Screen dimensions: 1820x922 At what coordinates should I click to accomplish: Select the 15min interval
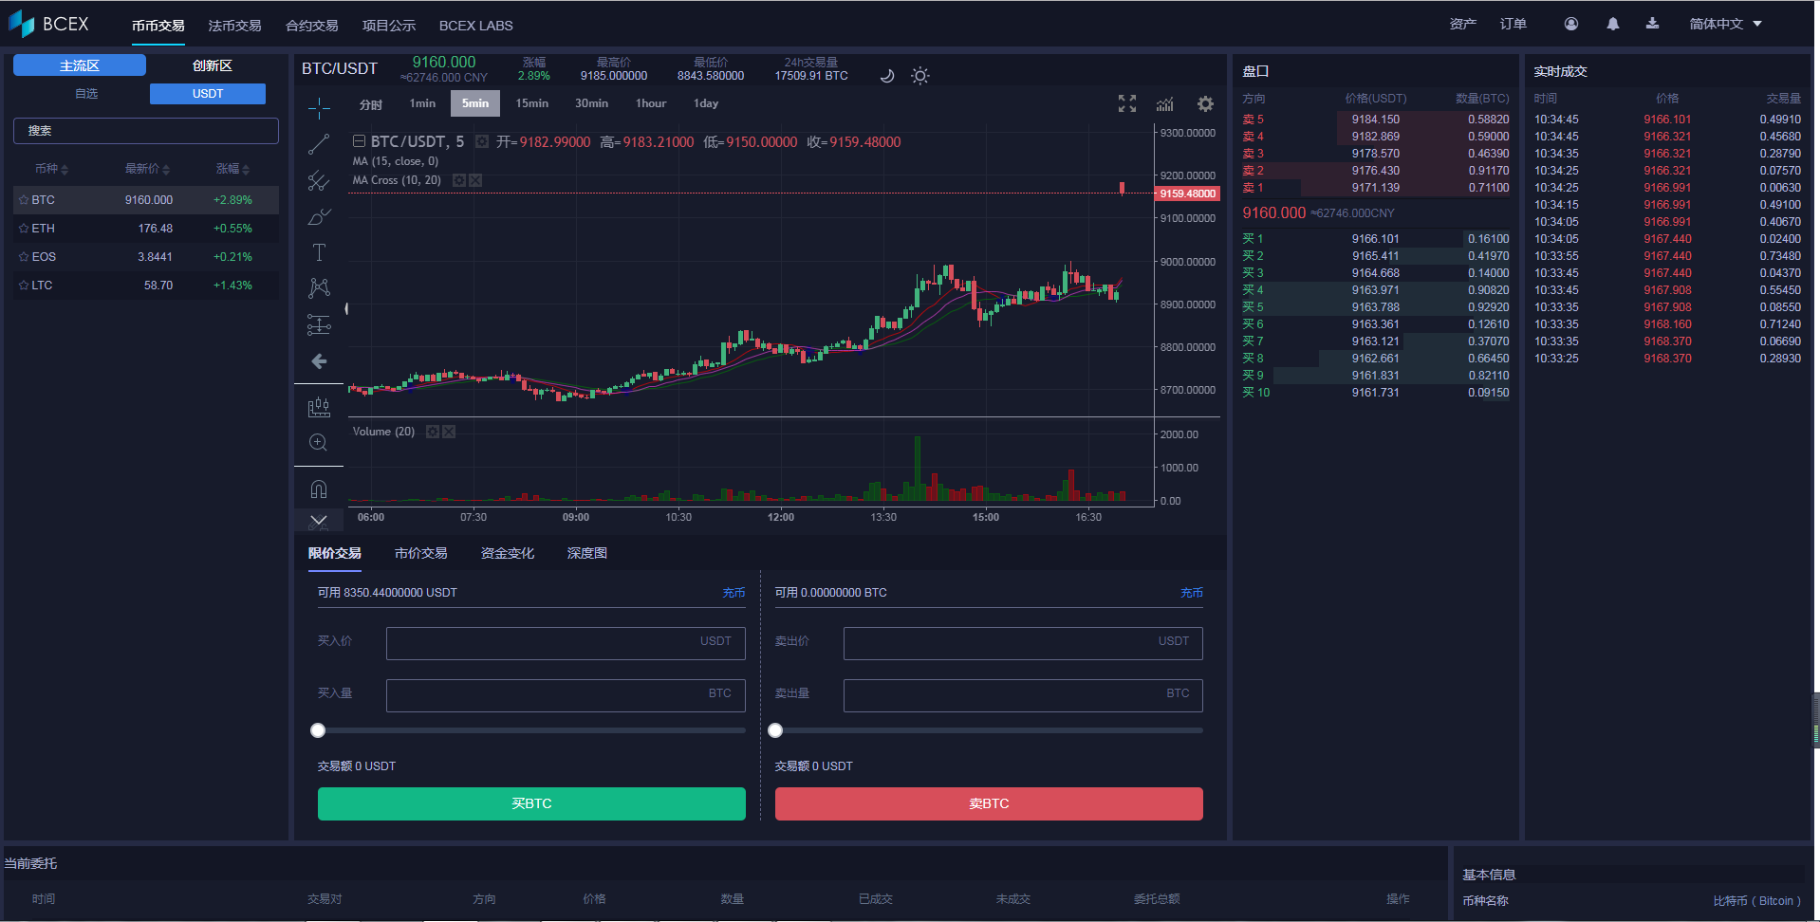pos(532,103)
